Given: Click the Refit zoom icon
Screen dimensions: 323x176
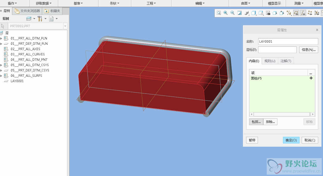Looking at the screenshot, I should coord(219,13).
